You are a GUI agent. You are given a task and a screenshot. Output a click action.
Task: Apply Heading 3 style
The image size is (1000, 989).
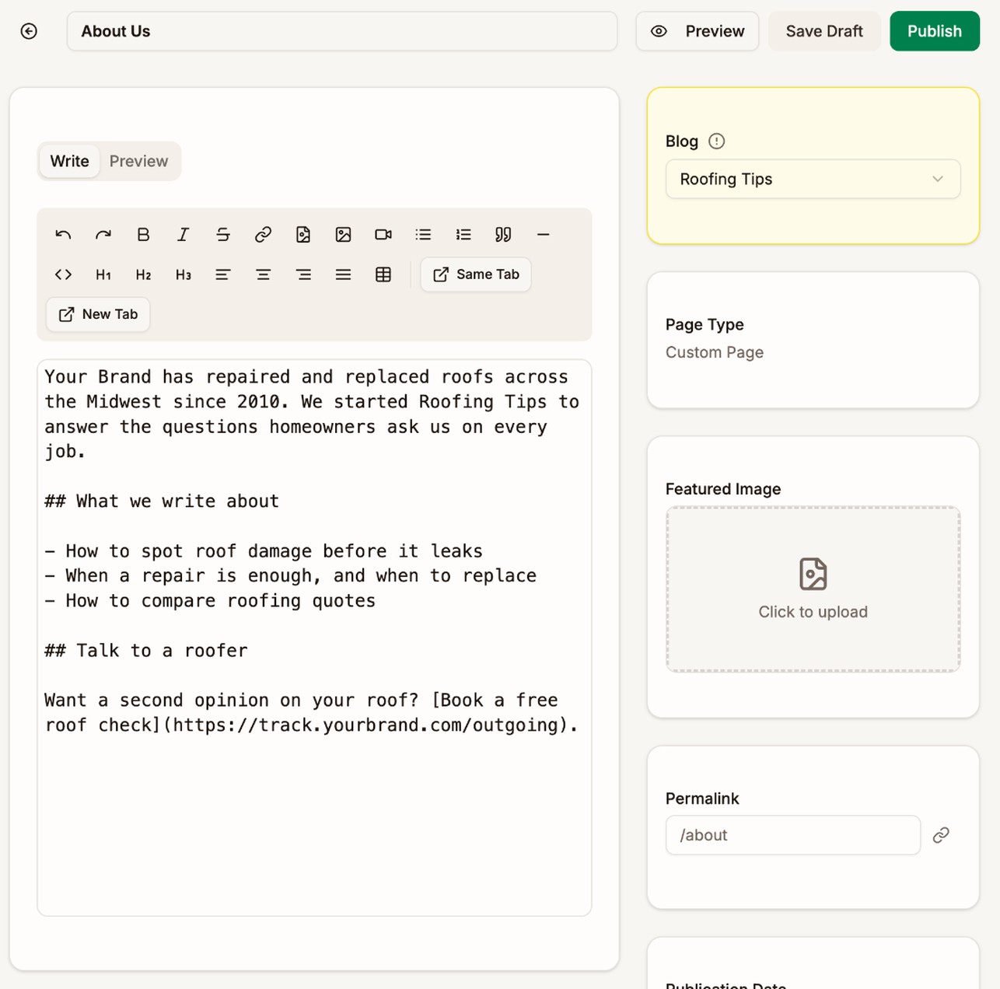(x=184, y=274)
